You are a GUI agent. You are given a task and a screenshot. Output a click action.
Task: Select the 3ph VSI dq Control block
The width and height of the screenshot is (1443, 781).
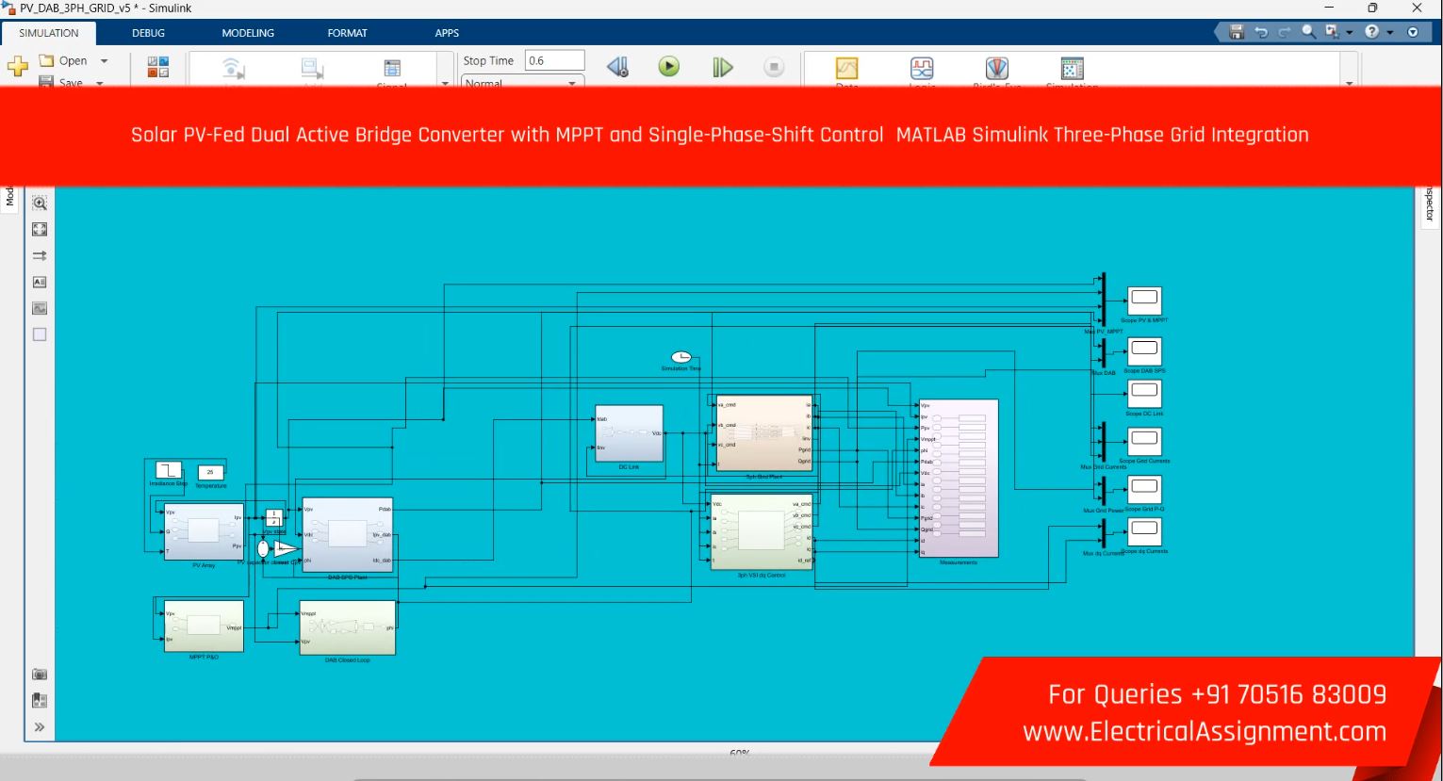tap(762, 532)
